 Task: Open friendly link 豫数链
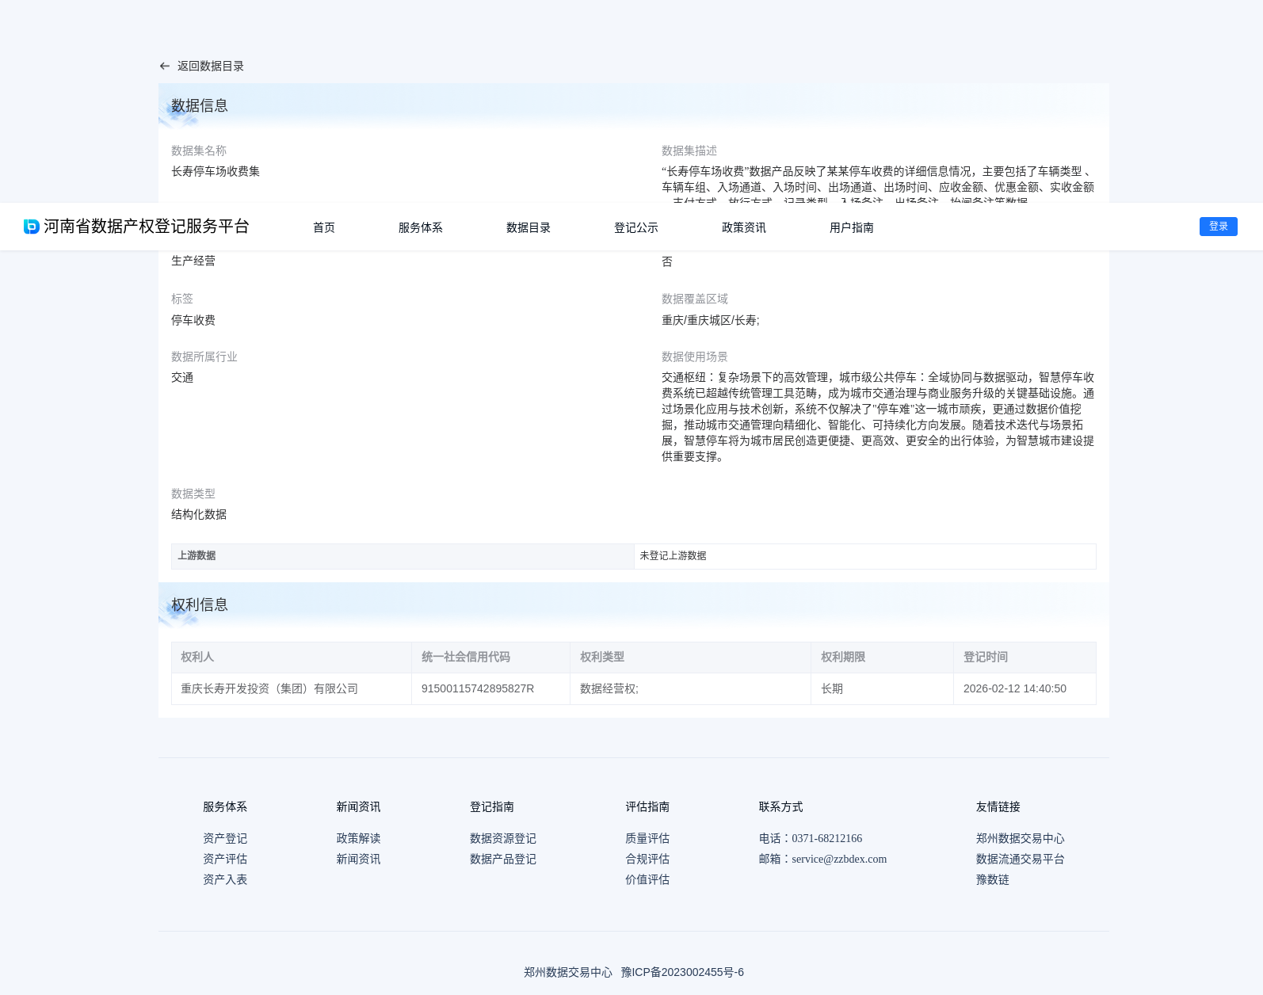[993, 879]
